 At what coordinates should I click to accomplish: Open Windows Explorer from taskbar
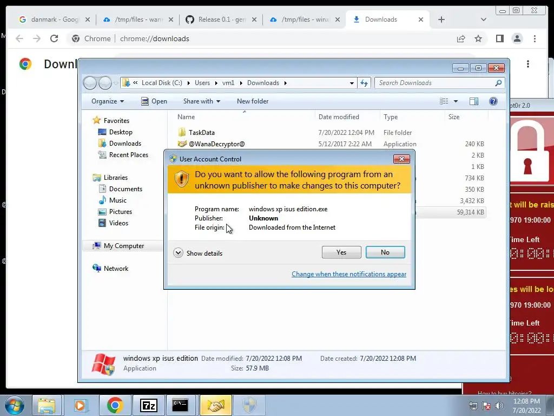pos(47,405)
